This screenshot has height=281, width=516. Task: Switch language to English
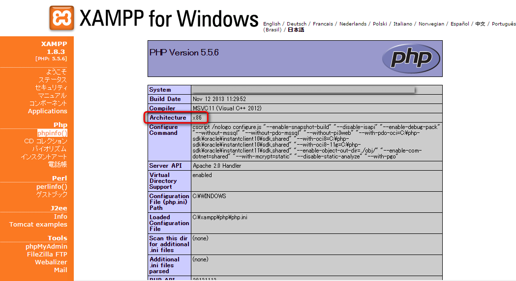click(272, 24)
